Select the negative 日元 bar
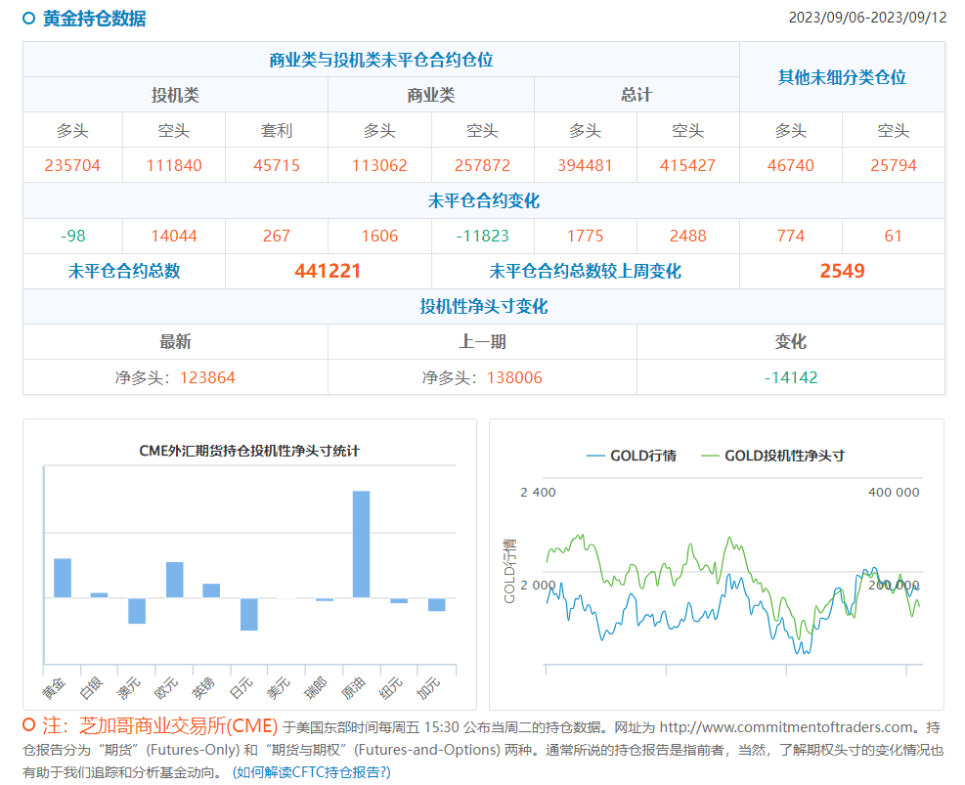Image resolution: width=965 pixels, height=785 pixels. coord(249,614)
